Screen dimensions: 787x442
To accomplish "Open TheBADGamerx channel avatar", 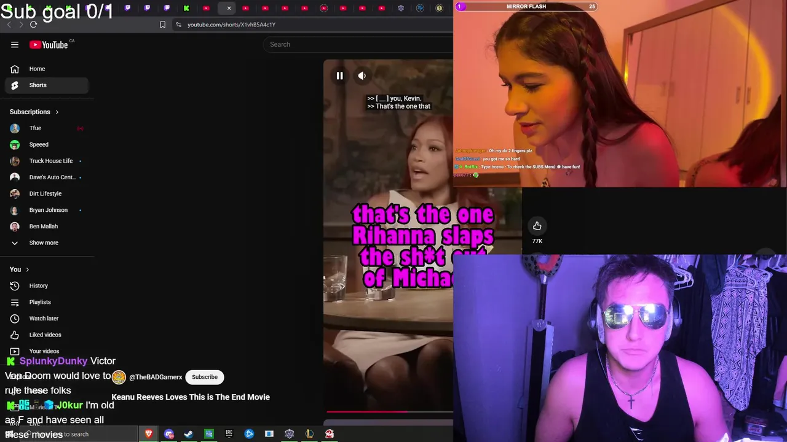I will (119, 377).
